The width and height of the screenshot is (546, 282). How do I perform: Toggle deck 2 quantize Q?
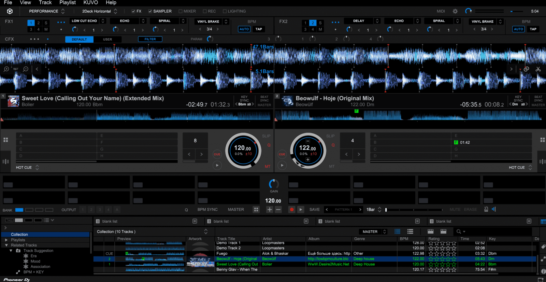click(x=333, y=145)
